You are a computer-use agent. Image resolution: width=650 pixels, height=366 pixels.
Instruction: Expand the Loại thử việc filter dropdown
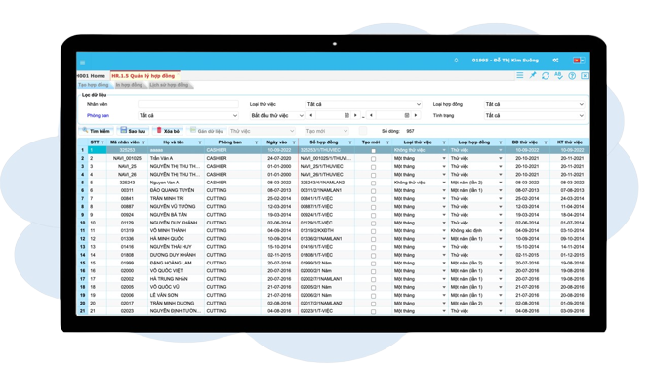point(364,104)
